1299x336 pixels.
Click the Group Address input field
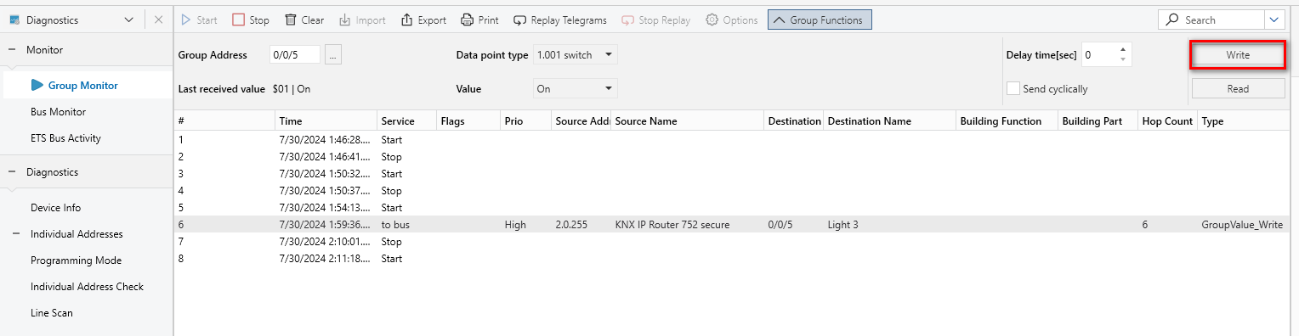pyautogui.click(x=295, y=54)
